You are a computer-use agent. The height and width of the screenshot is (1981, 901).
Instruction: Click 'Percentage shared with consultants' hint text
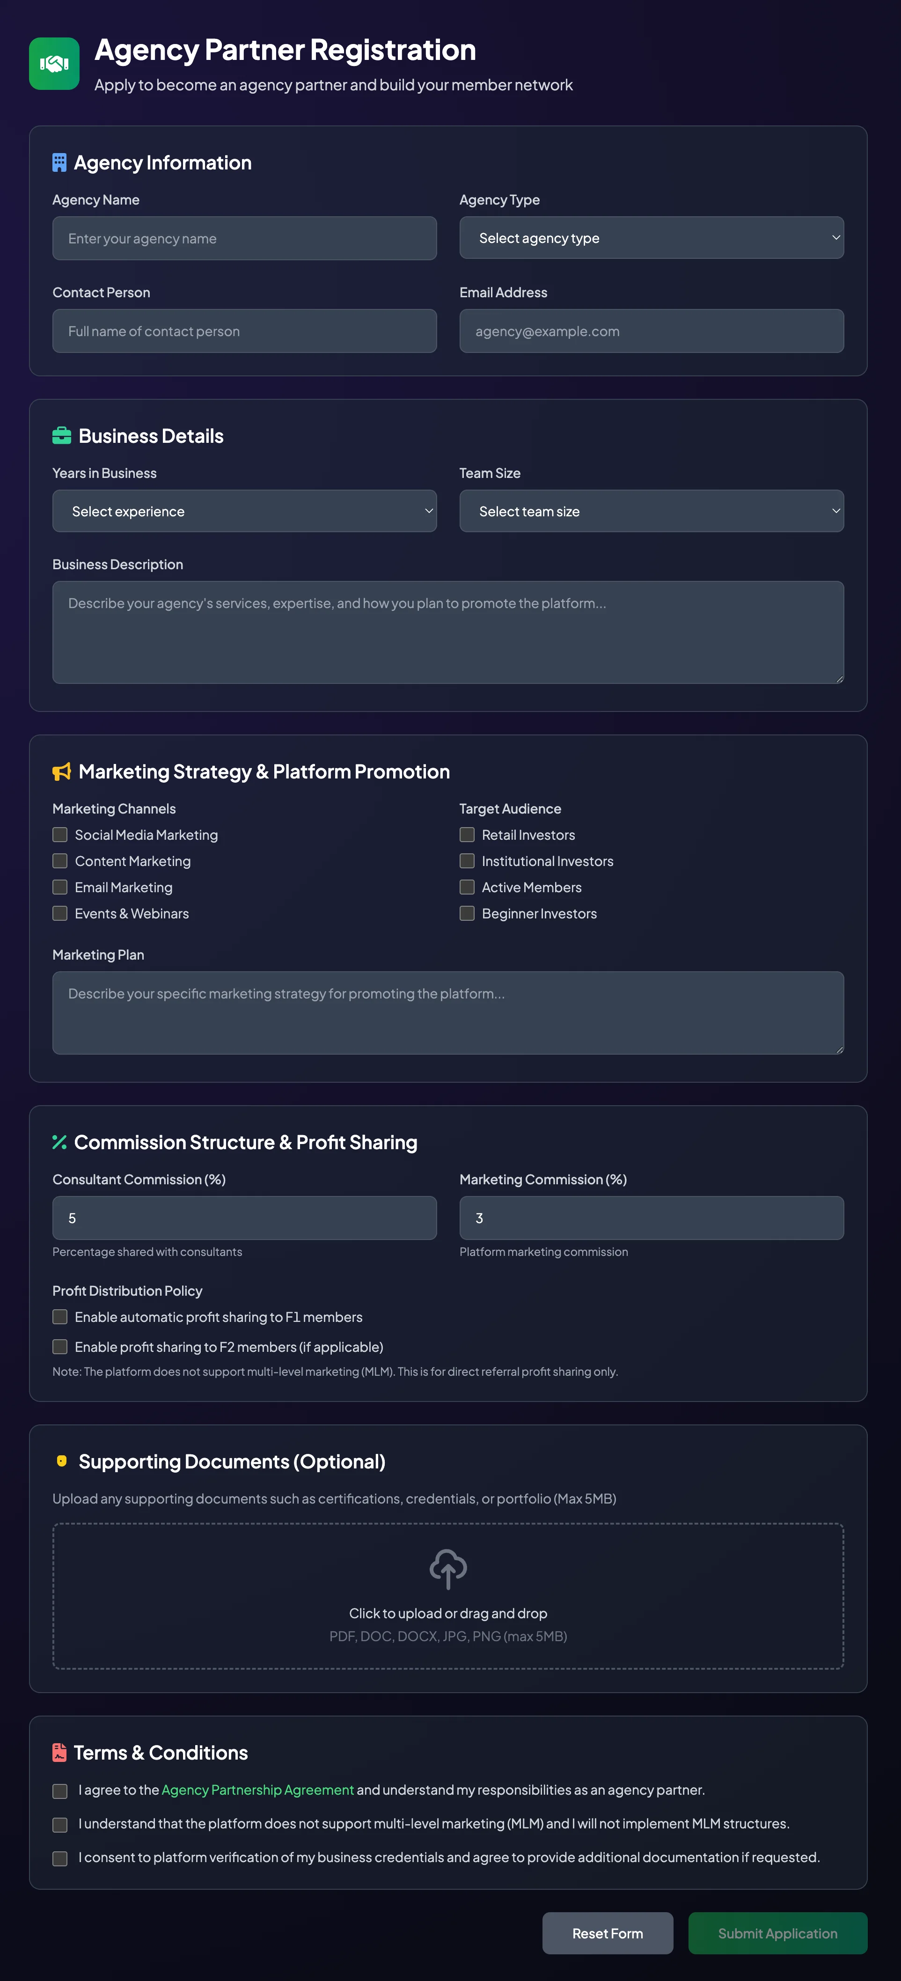(x=147, y=1252)
